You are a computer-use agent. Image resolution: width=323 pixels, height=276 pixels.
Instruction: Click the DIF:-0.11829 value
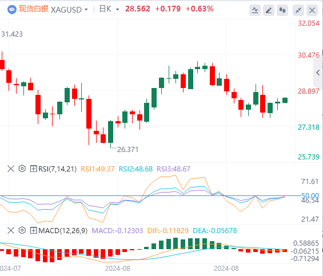(x=168, y=230)
